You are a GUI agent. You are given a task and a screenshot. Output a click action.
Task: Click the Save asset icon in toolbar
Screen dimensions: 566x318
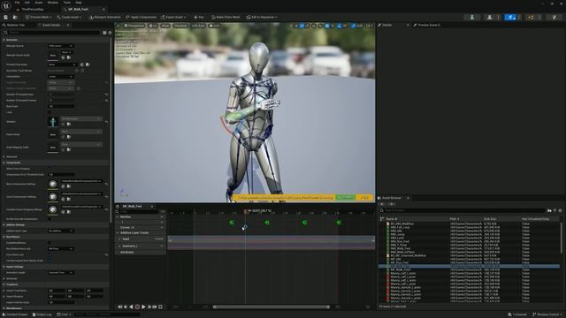[x=6, y=17]
